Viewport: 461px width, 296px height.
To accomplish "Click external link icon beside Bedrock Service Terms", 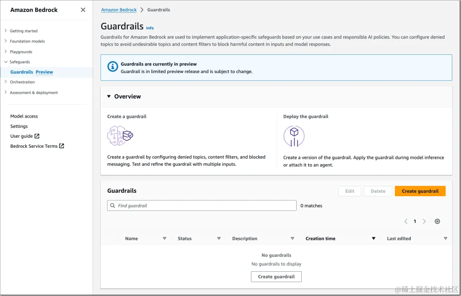I will [62, 146].
